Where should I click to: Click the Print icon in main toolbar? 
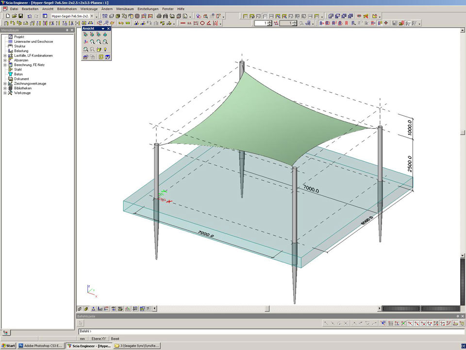click(x=158, y=16)
